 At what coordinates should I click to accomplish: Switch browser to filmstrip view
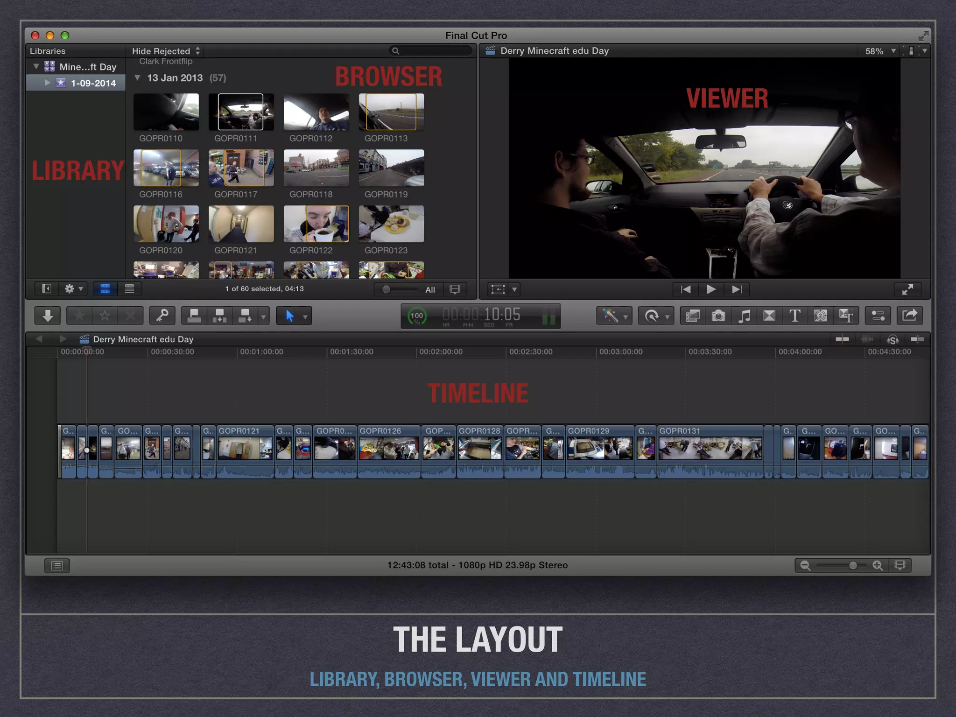105,289
